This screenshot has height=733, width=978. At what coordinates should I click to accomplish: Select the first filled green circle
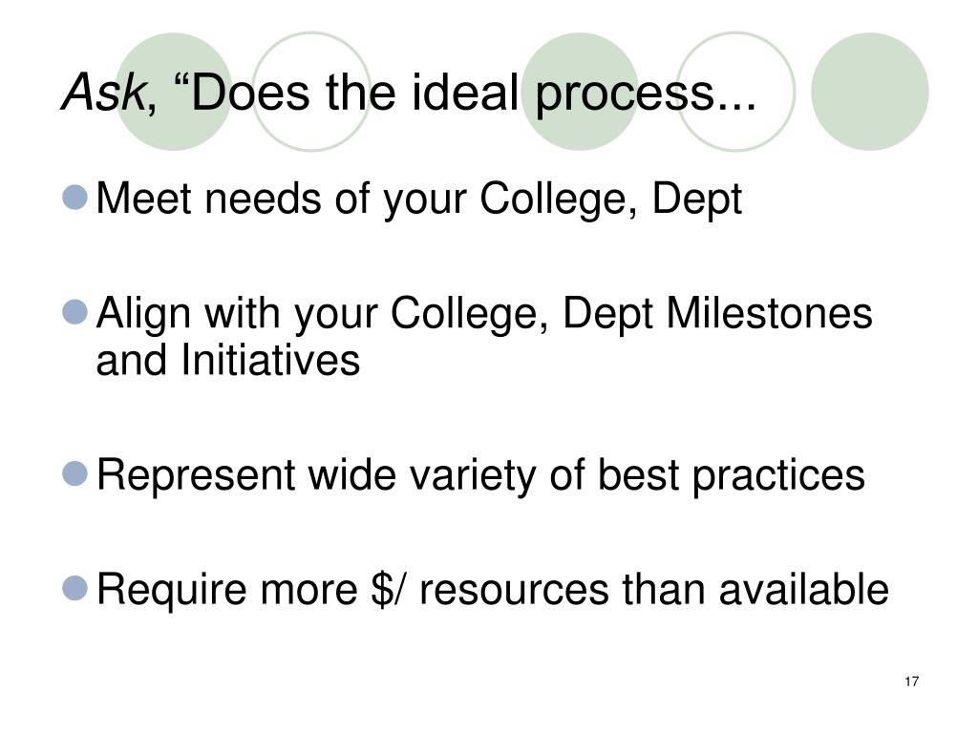coord(174,92)
